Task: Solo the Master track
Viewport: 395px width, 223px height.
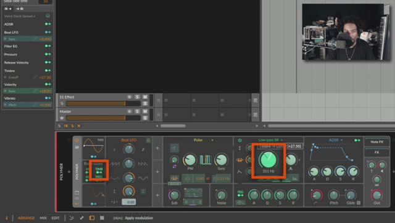Action: pyautogui.click(x=137, y=111)
